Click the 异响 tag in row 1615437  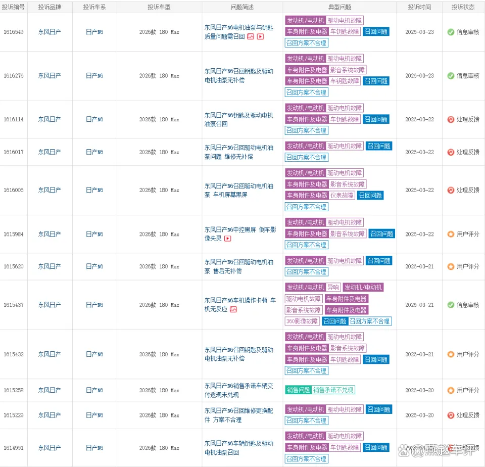(333, 288)
